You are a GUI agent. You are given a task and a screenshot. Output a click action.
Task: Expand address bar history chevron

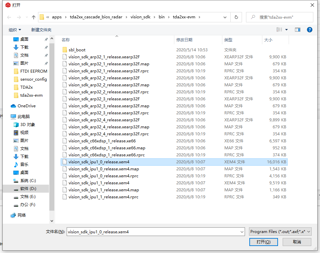point(225,17)
